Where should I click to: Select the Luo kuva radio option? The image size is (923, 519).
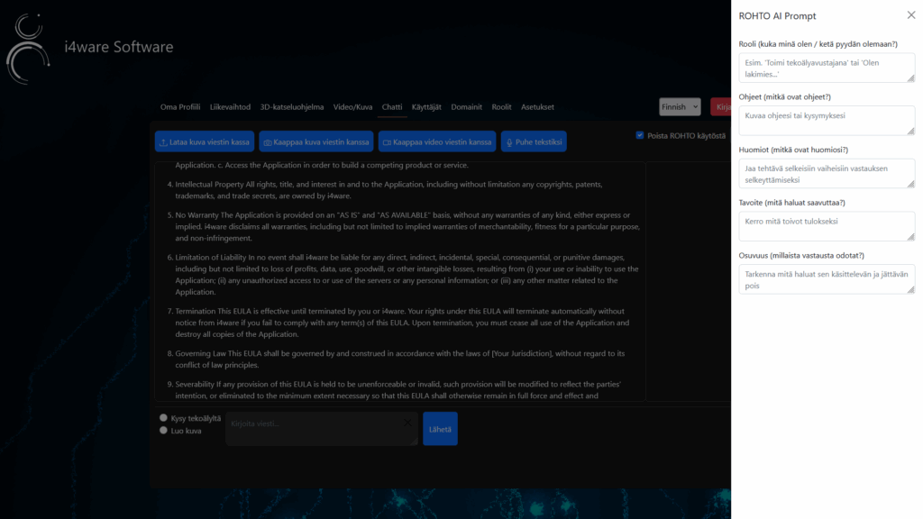pos(164,430)
